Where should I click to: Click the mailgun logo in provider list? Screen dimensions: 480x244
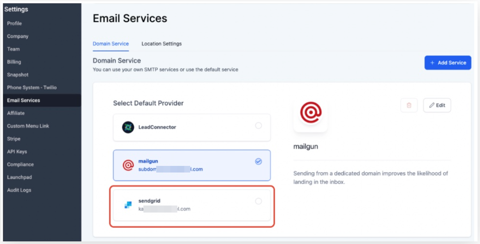tap(128, 166)
